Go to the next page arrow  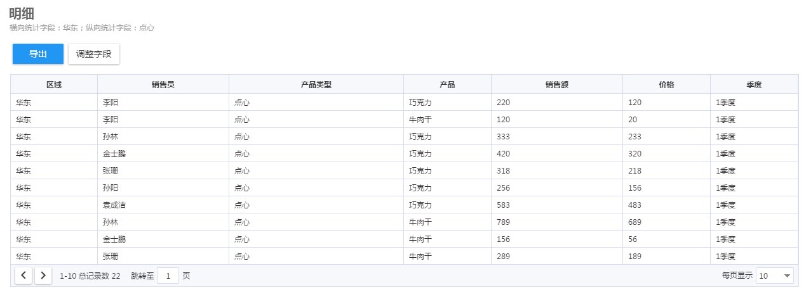point(43,276)
